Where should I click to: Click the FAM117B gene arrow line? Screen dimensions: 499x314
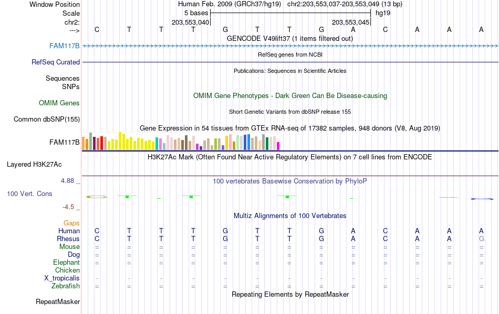(x=290, y=46)
